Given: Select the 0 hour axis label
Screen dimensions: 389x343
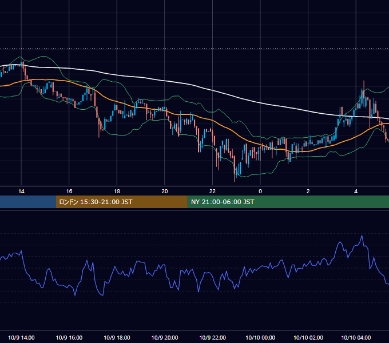Looking at the screenshot, I should tap(260, 192).
